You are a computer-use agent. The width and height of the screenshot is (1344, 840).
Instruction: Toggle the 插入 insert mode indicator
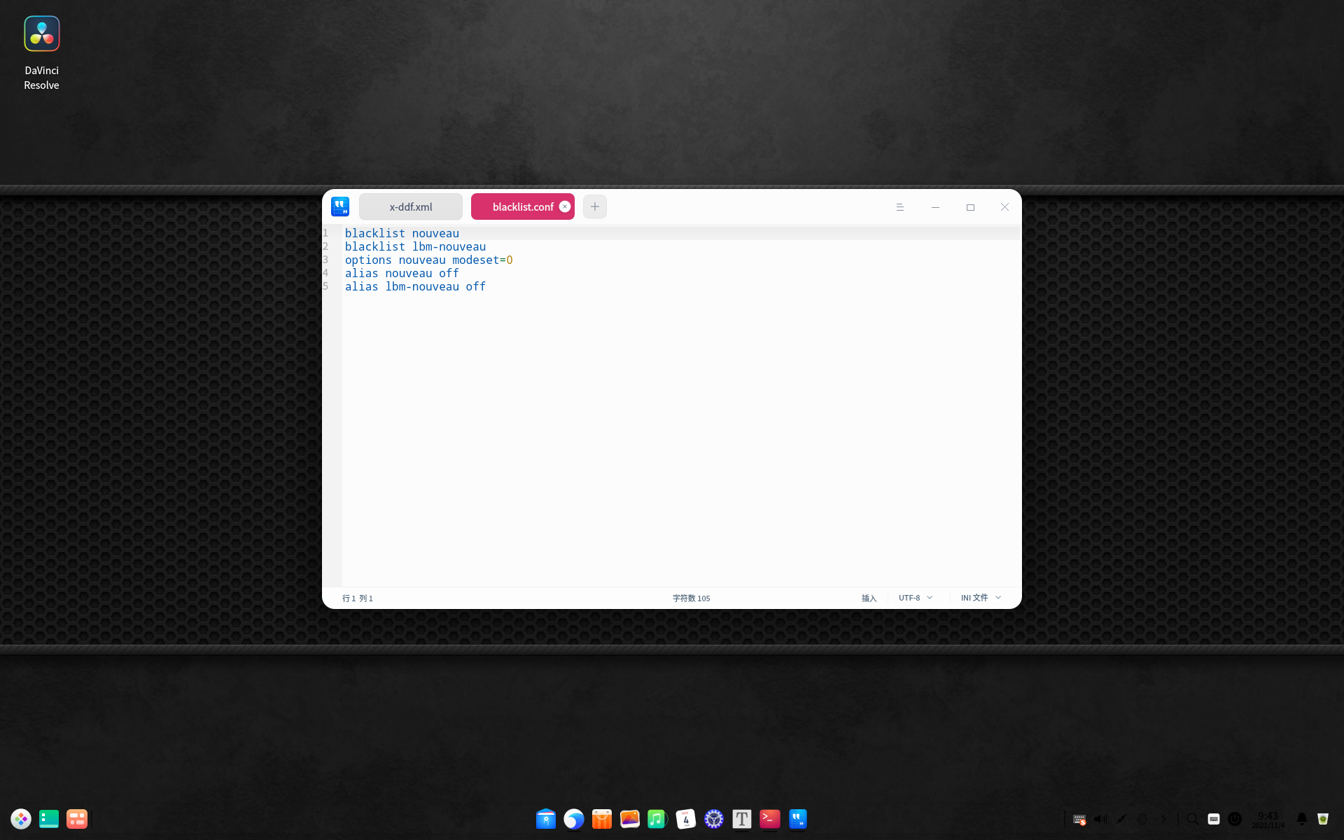[869, 598]
